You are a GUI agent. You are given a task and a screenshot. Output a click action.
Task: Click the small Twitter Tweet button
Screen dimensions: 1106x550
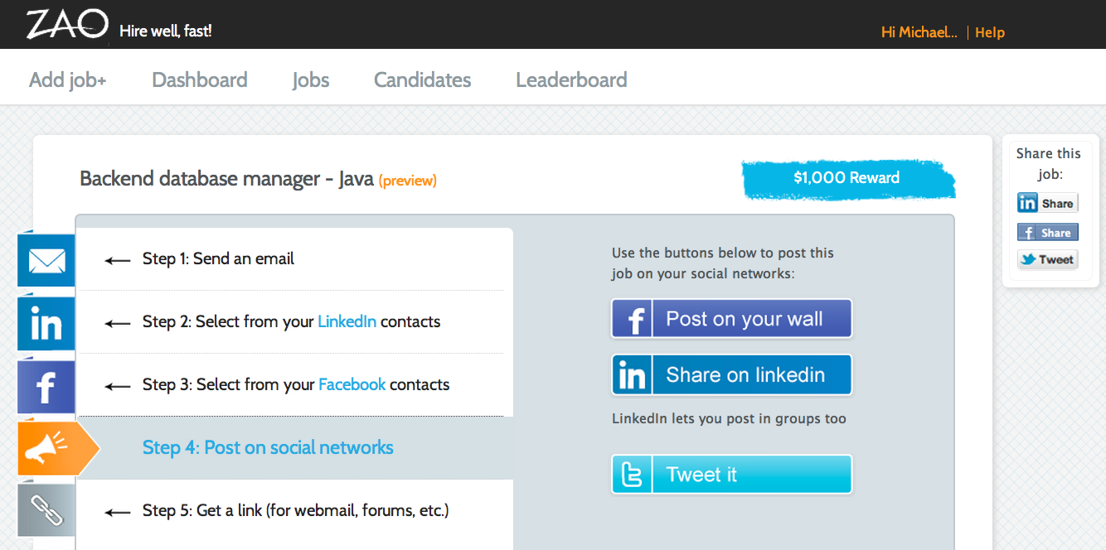1048,259
